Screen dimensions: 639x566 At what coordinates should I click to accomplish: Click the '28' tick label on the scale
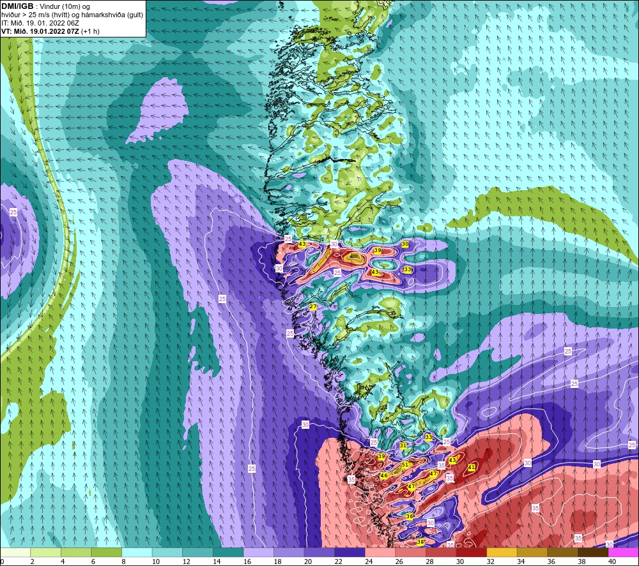click(x=429, y=562)
